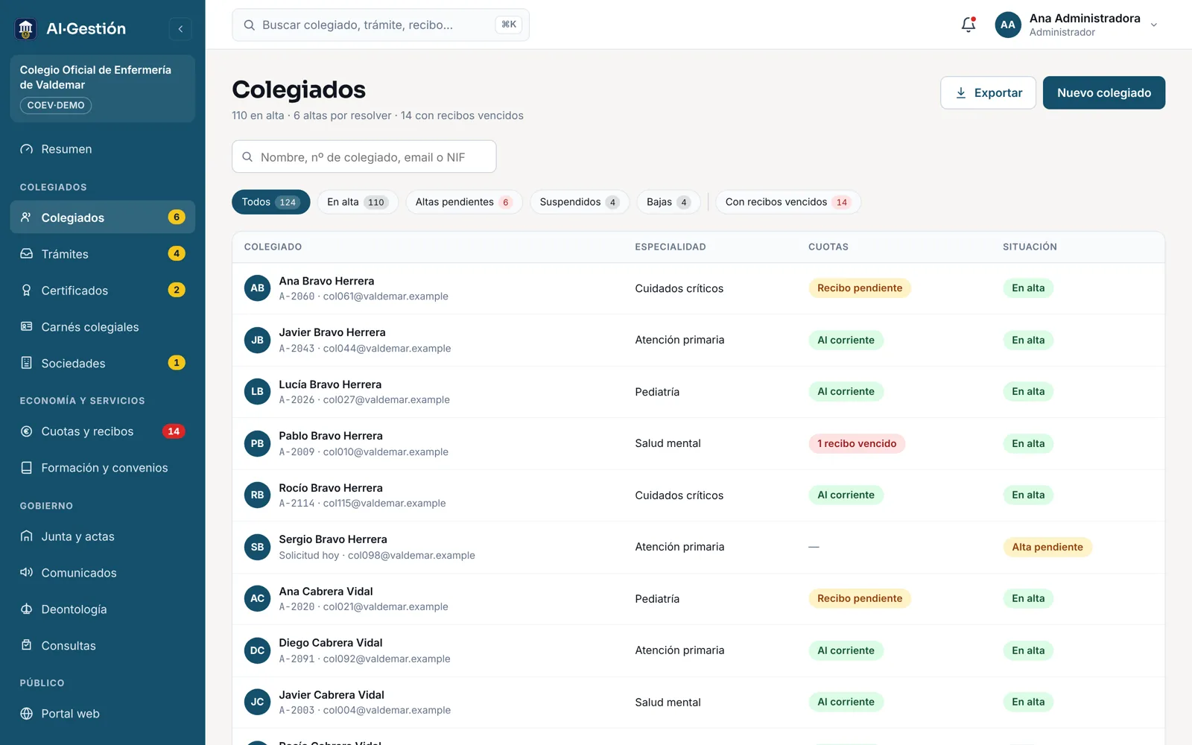The width and height of the screenshot is (1192, 745).
Task: Filter by Bajas
Action: click(668, 202)
